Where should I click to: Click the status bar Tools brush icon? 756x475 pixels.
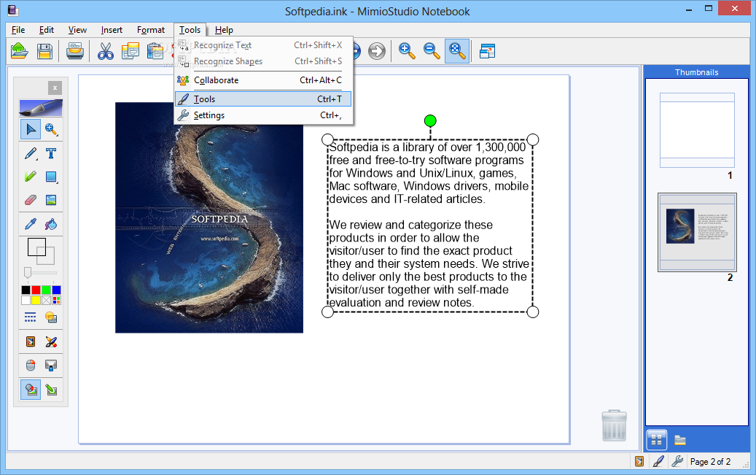pos(658,461)
